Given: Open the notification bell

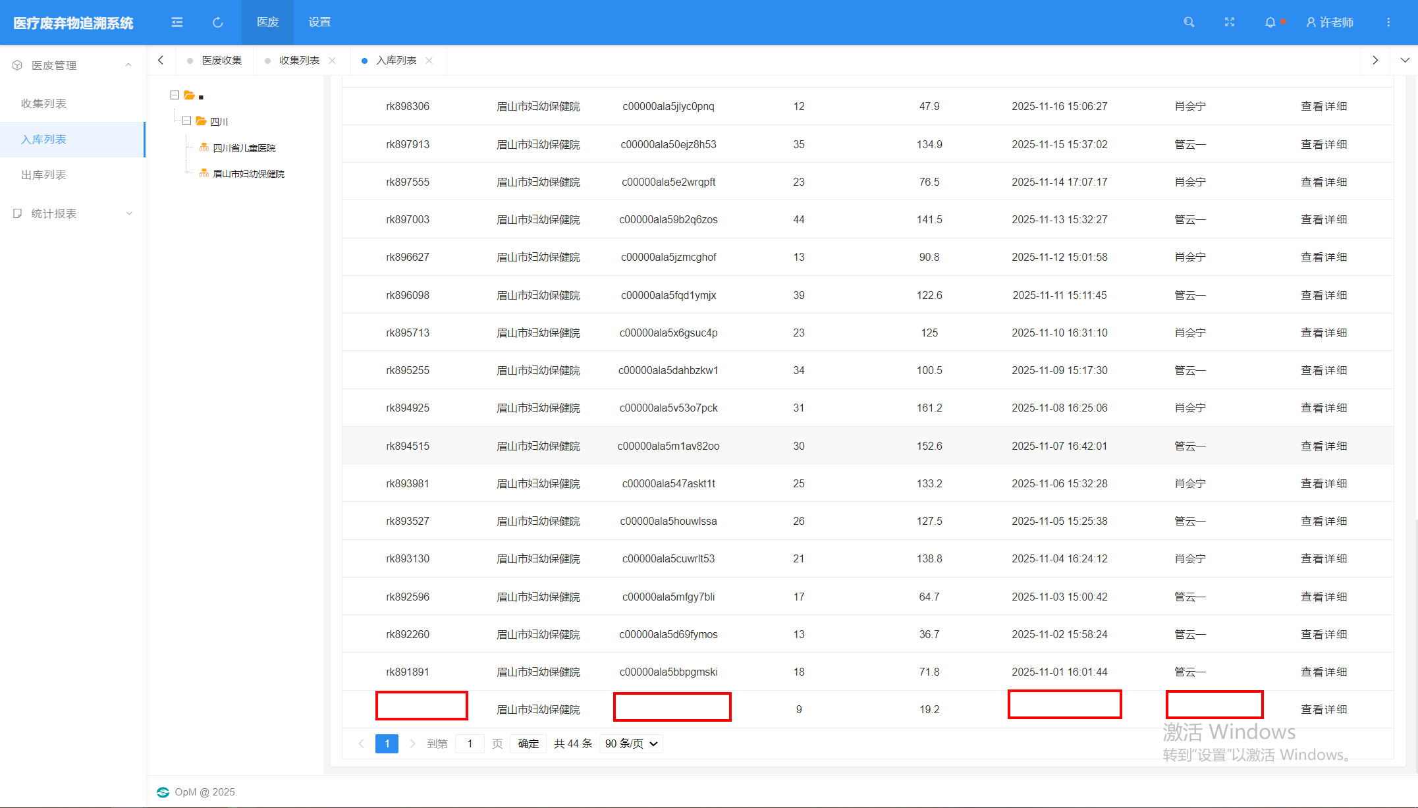Looking at the screenshot, I should [1270, 22].
